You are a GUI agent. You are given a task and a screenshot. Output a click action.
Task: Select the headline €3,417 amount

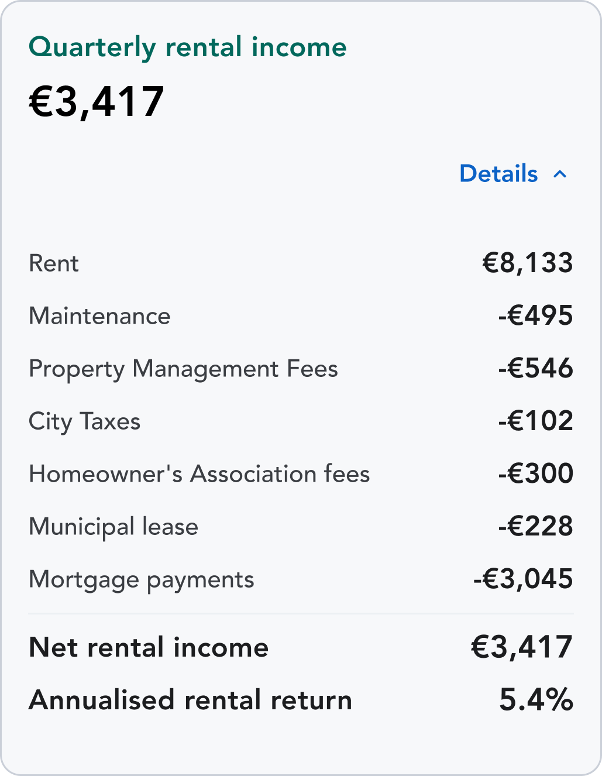pos(97,102)
